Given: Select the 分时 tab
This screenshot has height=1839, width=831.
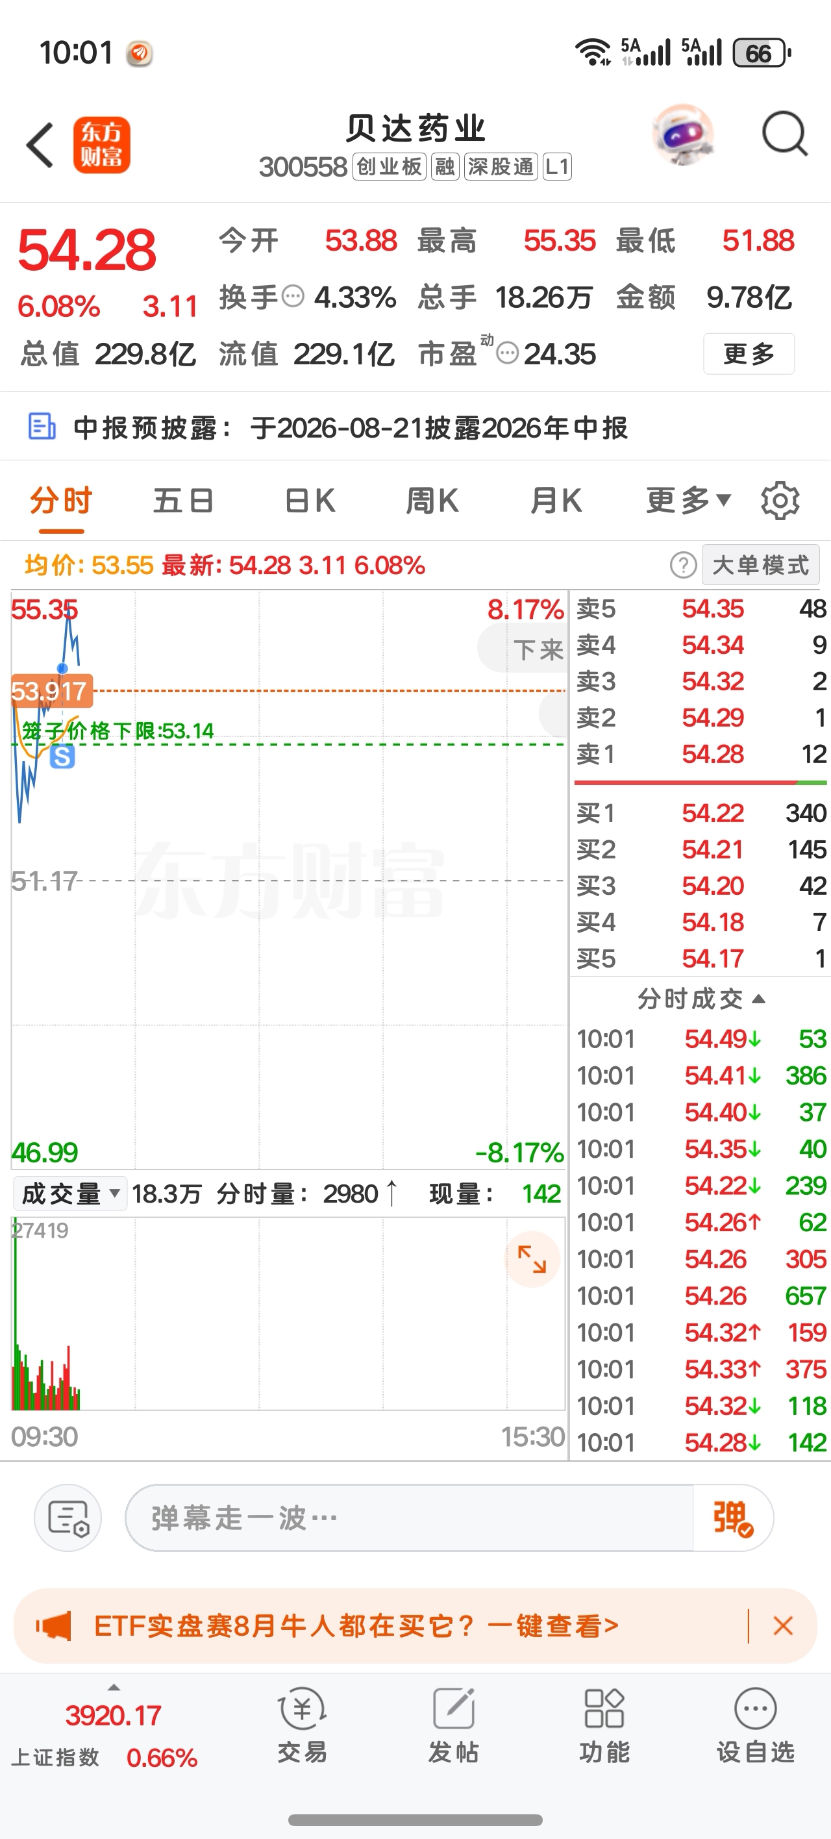Looking at the screenshot, I should click(62, 501).
